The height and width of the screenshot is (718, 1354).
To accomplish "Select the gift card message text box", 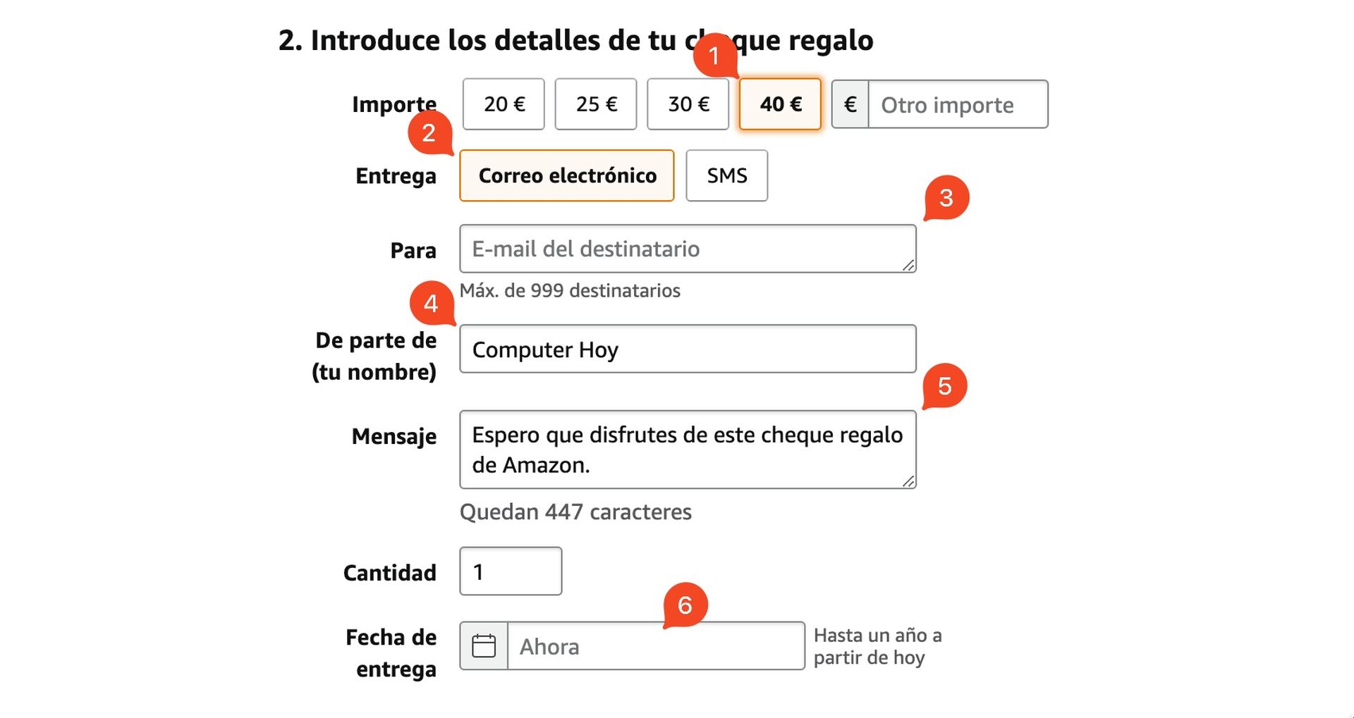I will point(688,449).
